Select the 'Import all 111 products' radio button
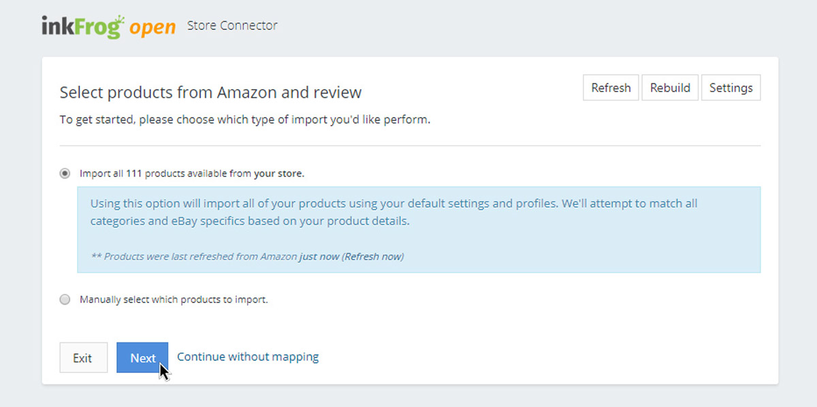 pyautogui.click(x=65, y=173)
